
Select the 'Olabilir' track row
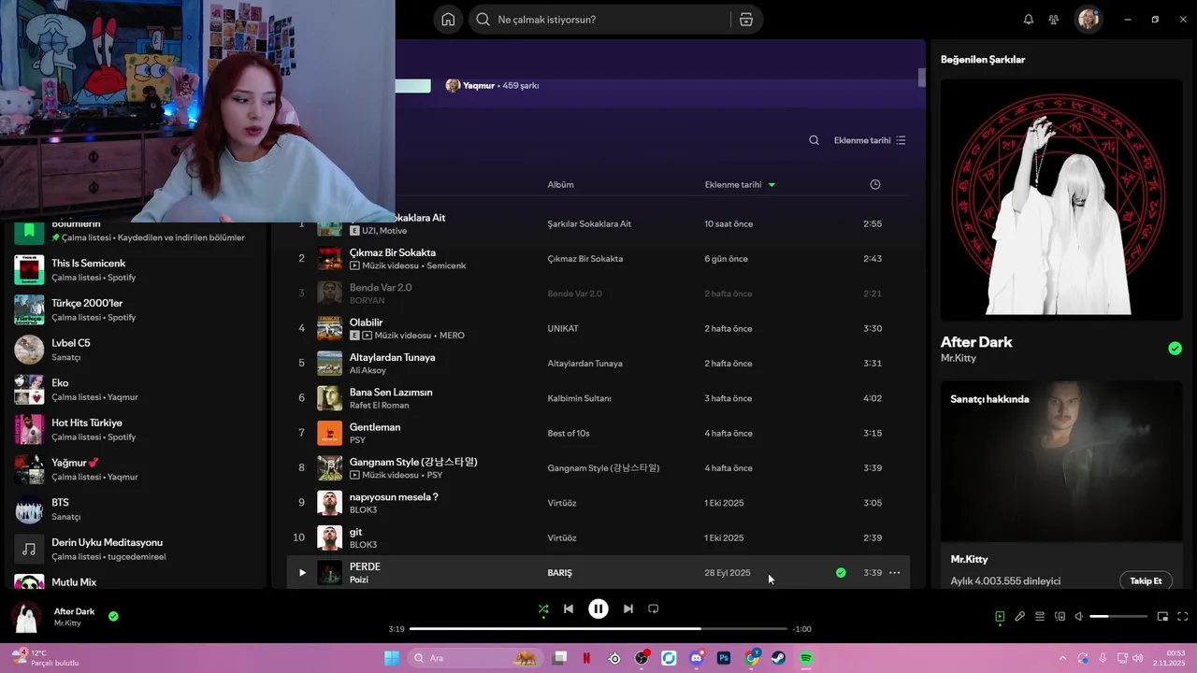click(x=598, y=328)
